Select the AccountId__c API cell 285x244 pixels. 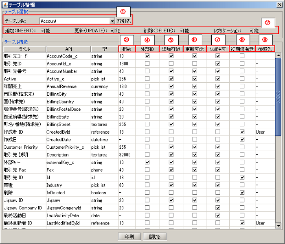tap(68, 64)
